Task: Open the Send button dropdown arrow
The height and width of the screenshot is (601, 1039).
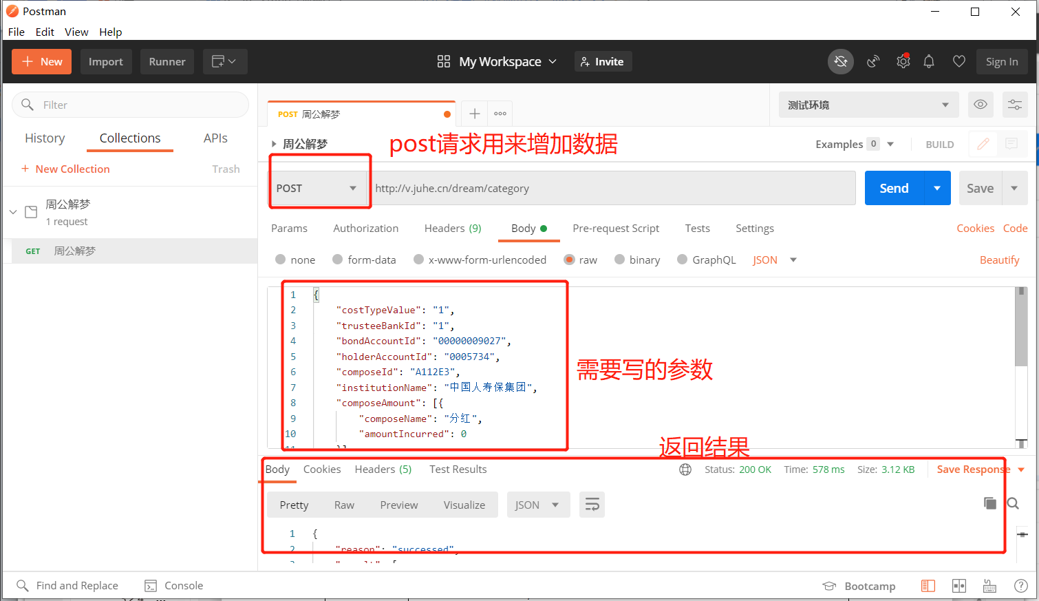Action: point(937,188)
